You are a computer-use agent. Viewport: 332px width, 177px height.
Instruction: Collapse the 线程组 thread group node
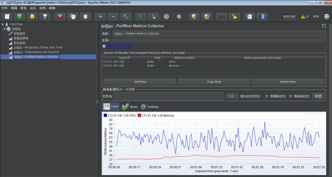click(x=4, y=29)
